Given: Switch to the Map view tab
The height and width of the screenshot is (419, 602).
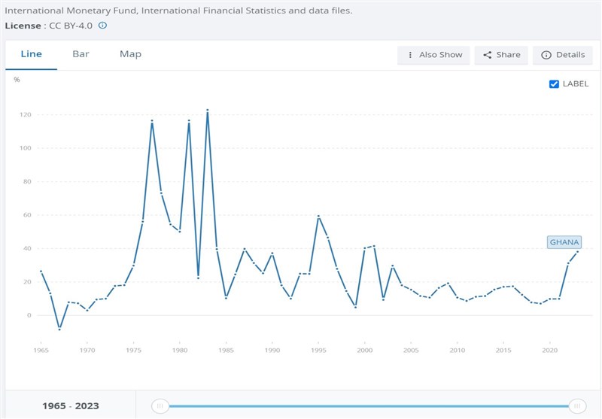Looking at the screenshot, I should pyautogui.click(x=130, y=54).
